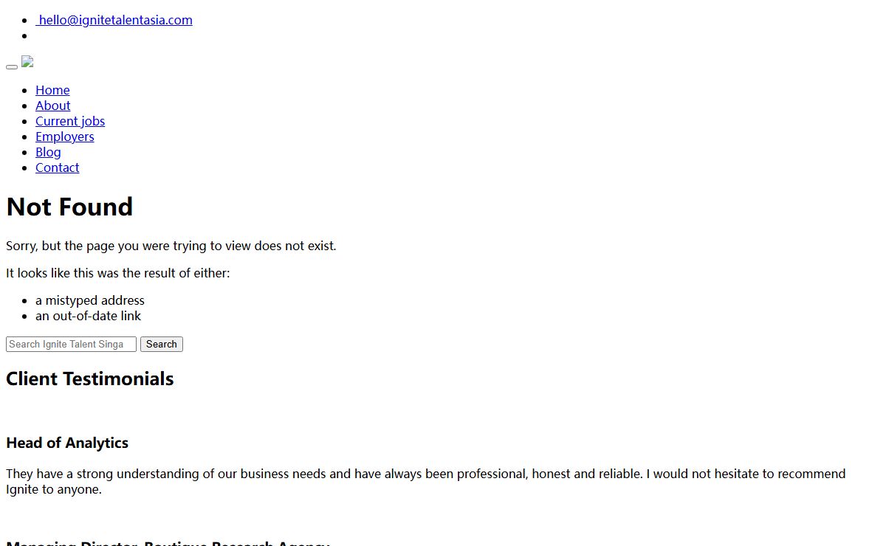View the Current jobs page

click(x=70, y=121)
